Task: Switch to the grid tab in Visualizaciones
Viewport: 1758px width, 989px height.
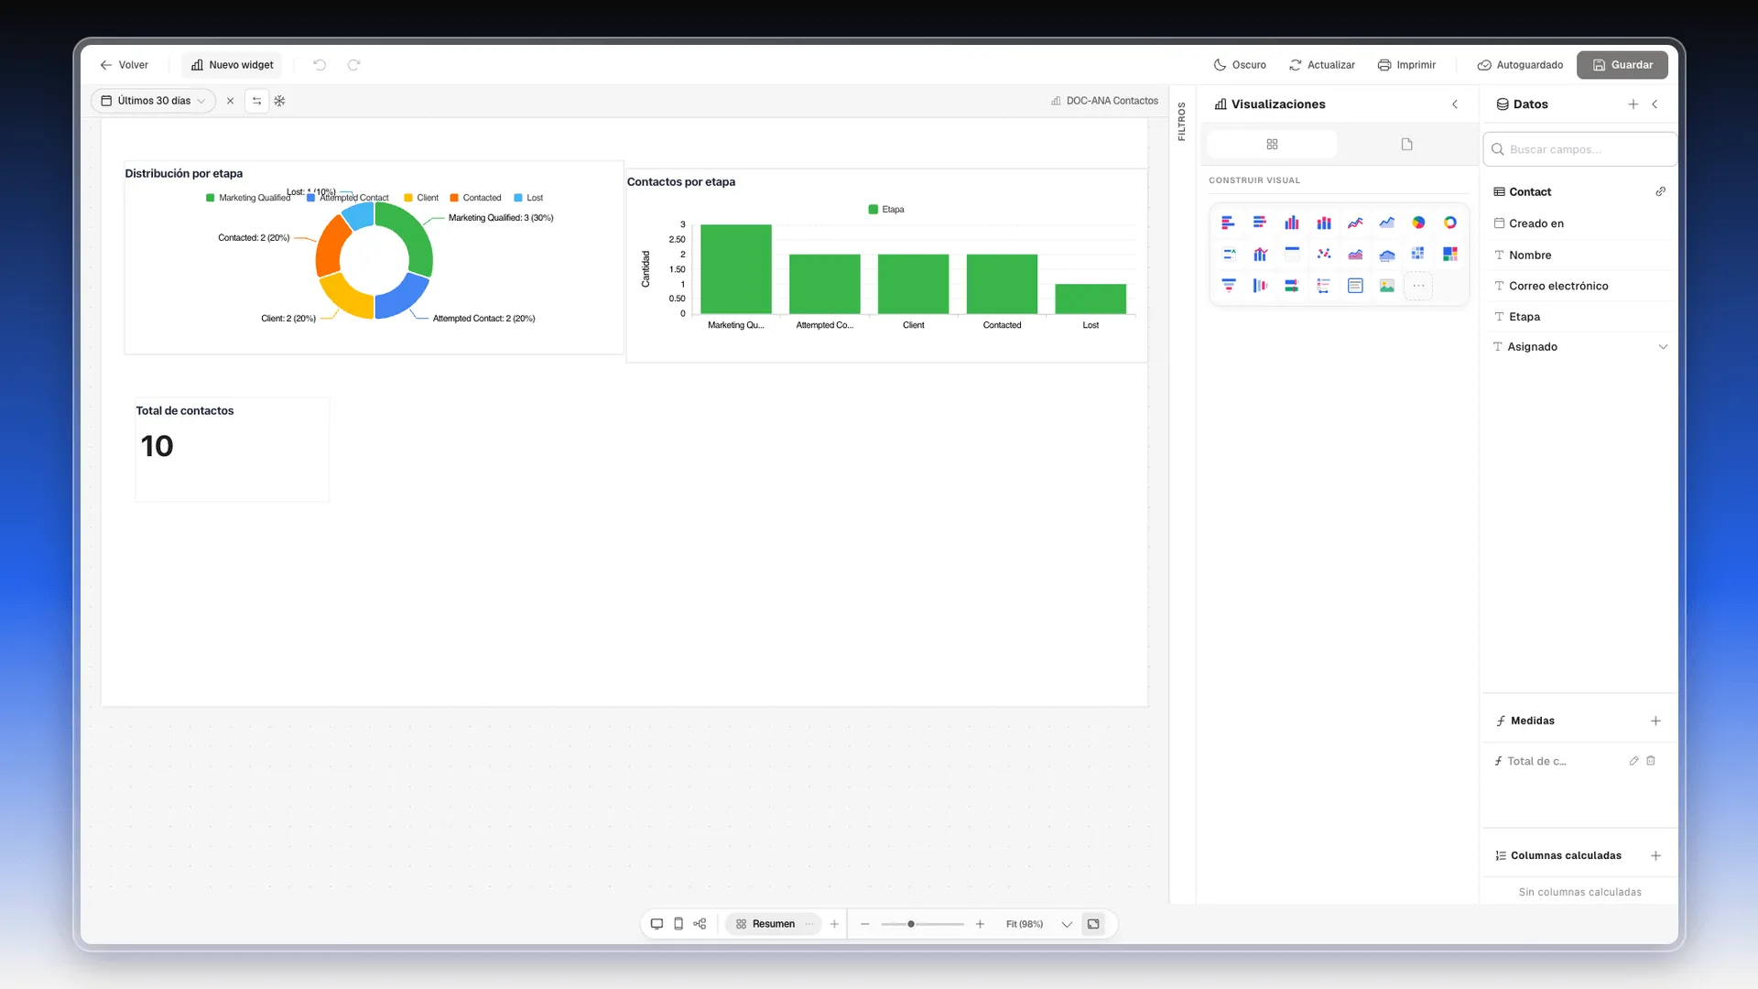Action: pos(1272,144)
